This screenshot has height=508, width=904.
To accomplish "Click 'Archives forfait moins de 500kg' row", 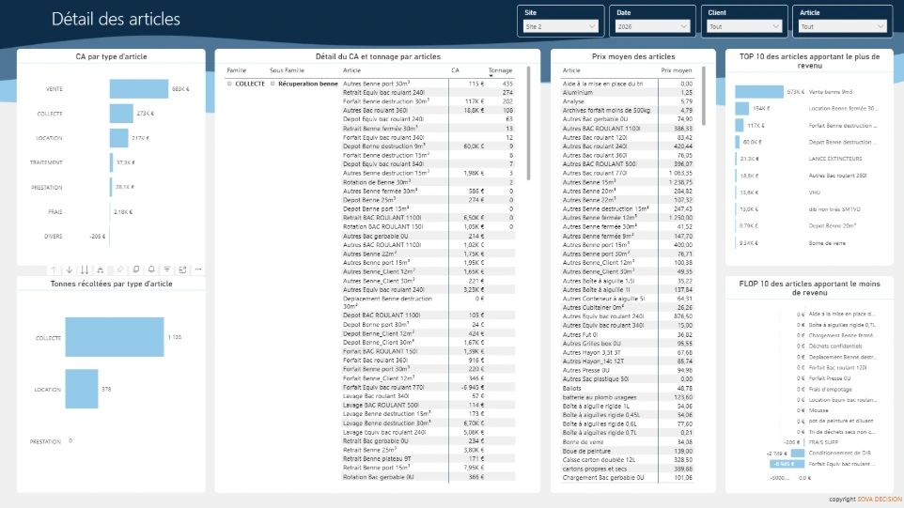I will [628, 110].
